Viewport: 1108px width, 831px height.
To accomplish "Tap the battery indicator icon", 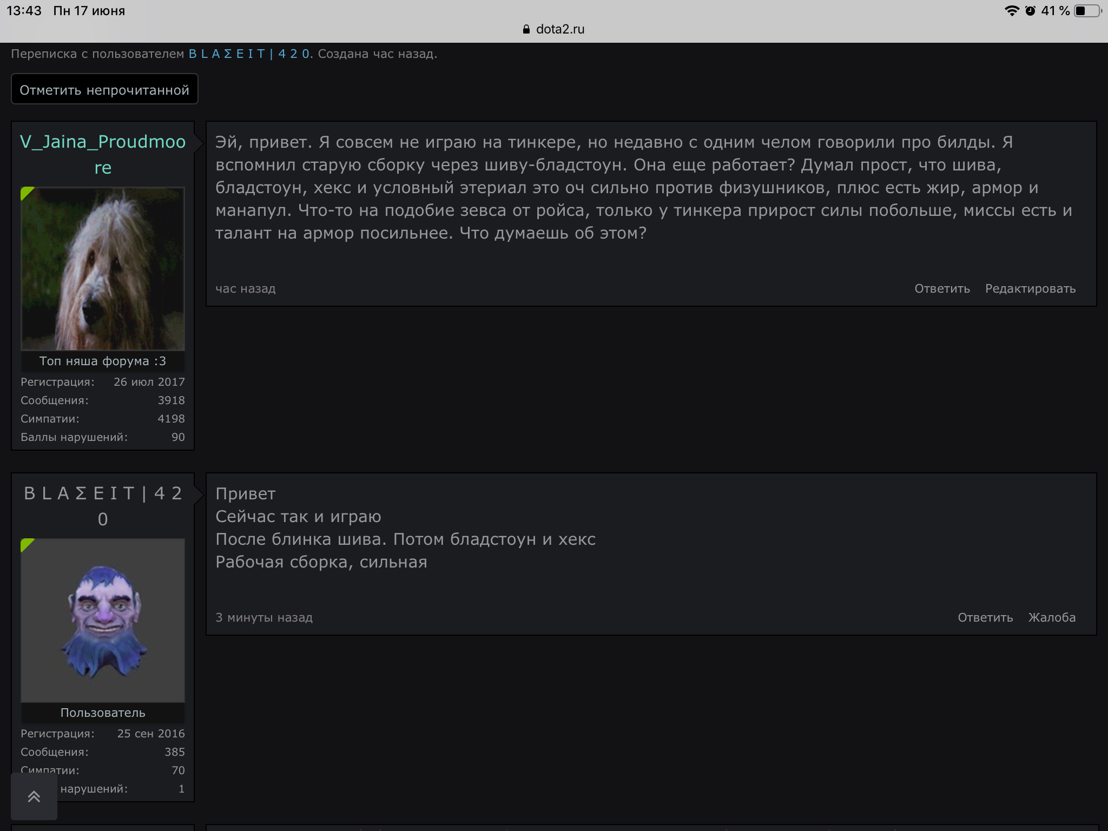I will click(x=1087, y=11).
